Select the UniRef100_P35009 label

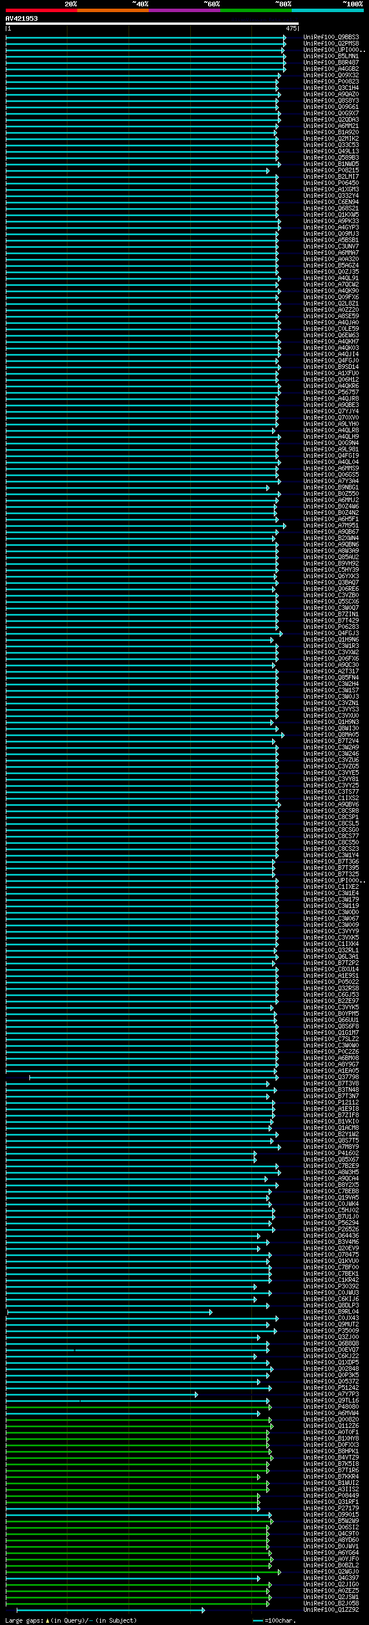(x=331, y=1330)
